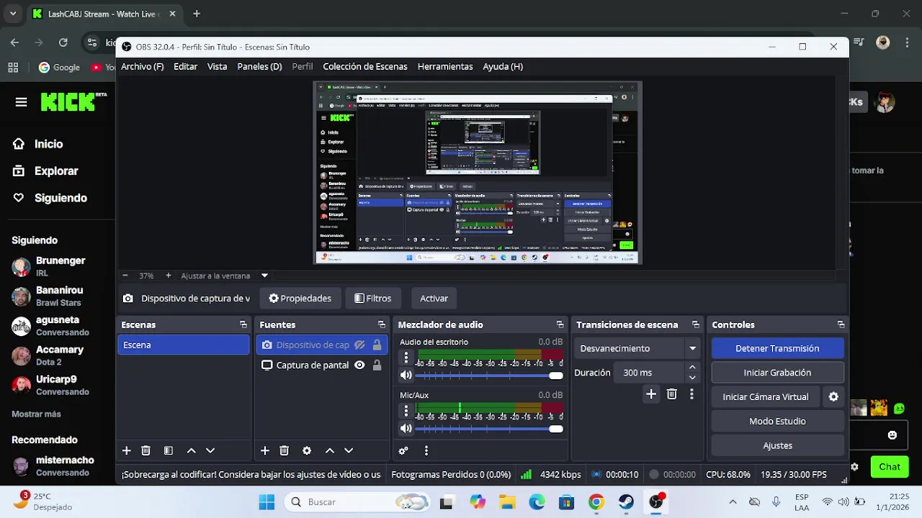
Task: Remove selected scene with Escenas trash icon
Action: 146,450
